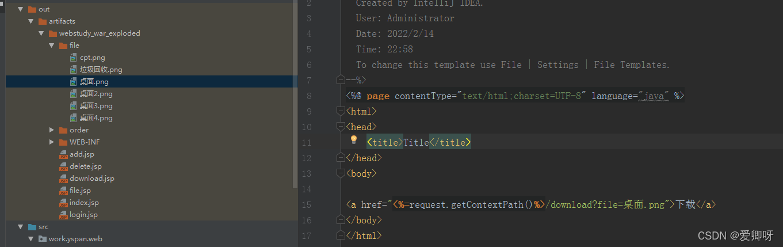The width and height of the screenshot is (783, 247).
Task: Collapse the src folder arrow
Action: pos(21,227)
